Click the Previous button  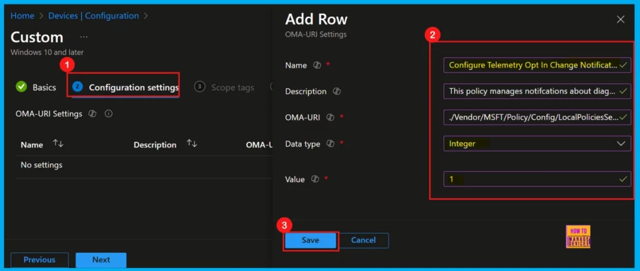39,260
